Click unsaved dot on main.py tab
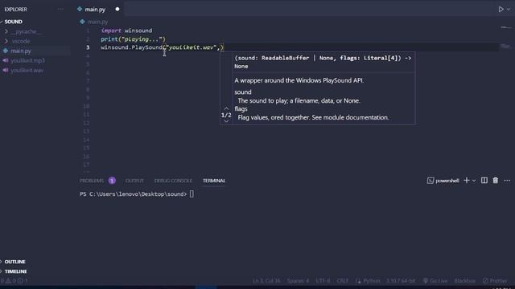The height and width of the screenshot is (289, 515). (117, 9)
